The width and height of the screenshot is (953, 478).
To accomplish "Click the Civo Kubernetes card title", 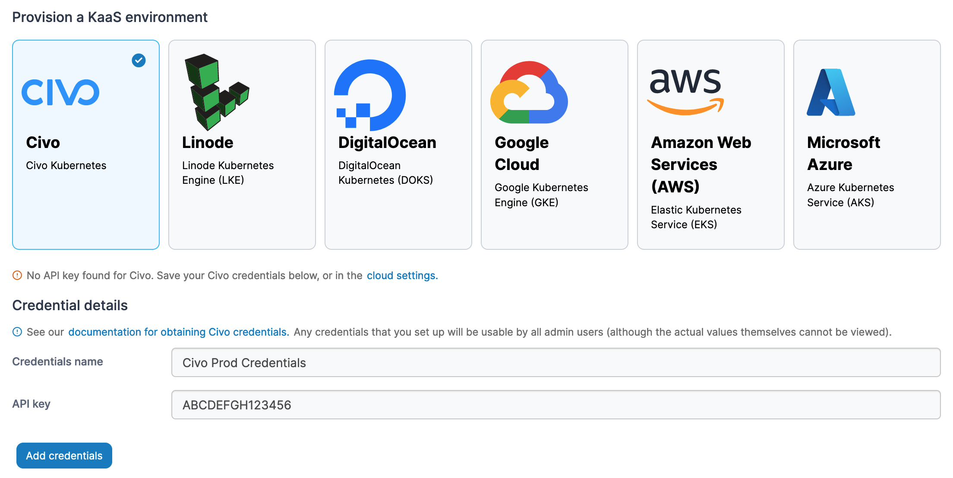I will tap(43, 142).
